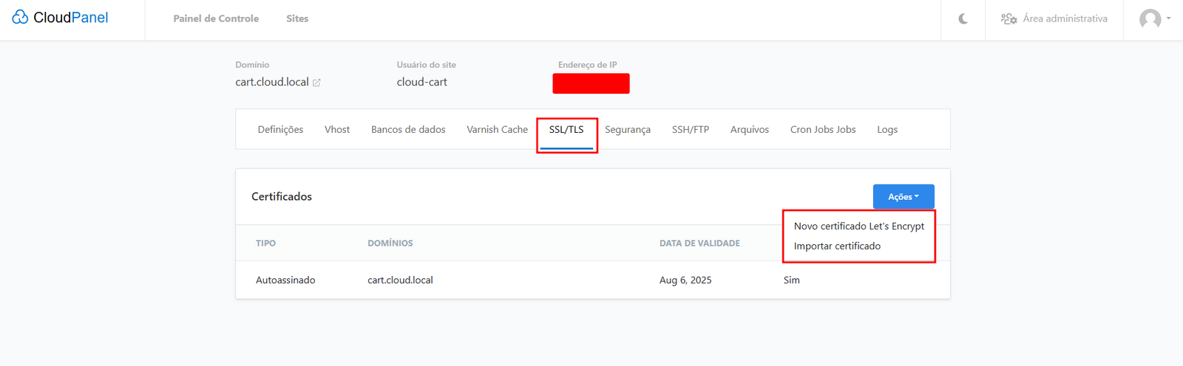The image size is (1183, 366).
Task: Select Novo certificado Let's Encrypt
Action: tap(858, 227)
